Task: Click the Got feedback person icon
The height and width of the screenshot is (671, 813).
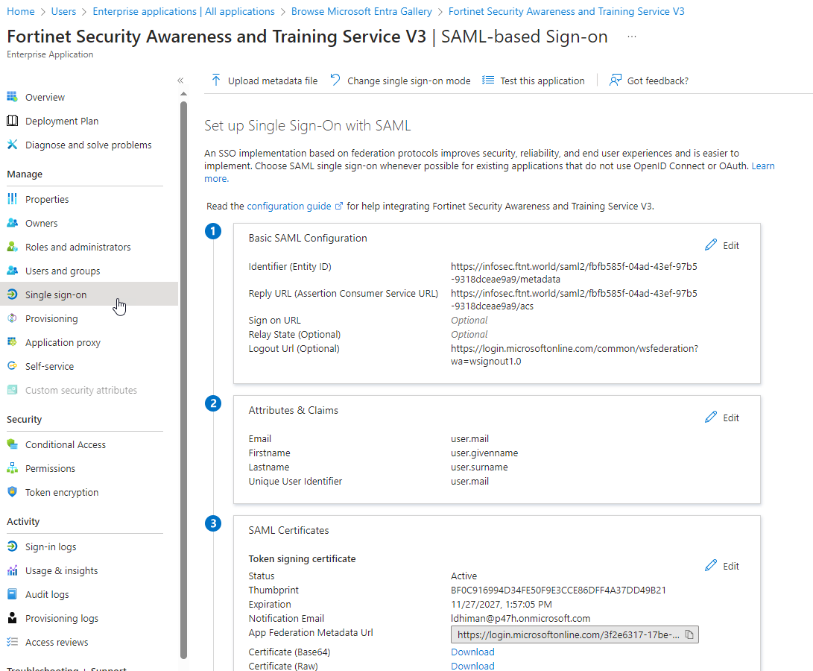Action: click(x=615, y=80)
